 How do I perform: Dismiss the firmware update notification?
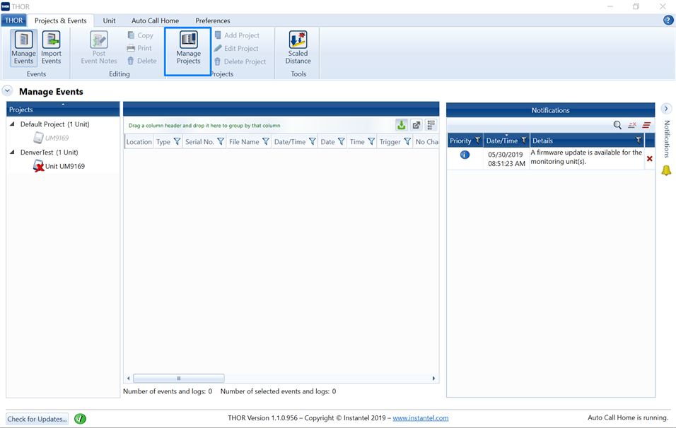tap(649, 159)
